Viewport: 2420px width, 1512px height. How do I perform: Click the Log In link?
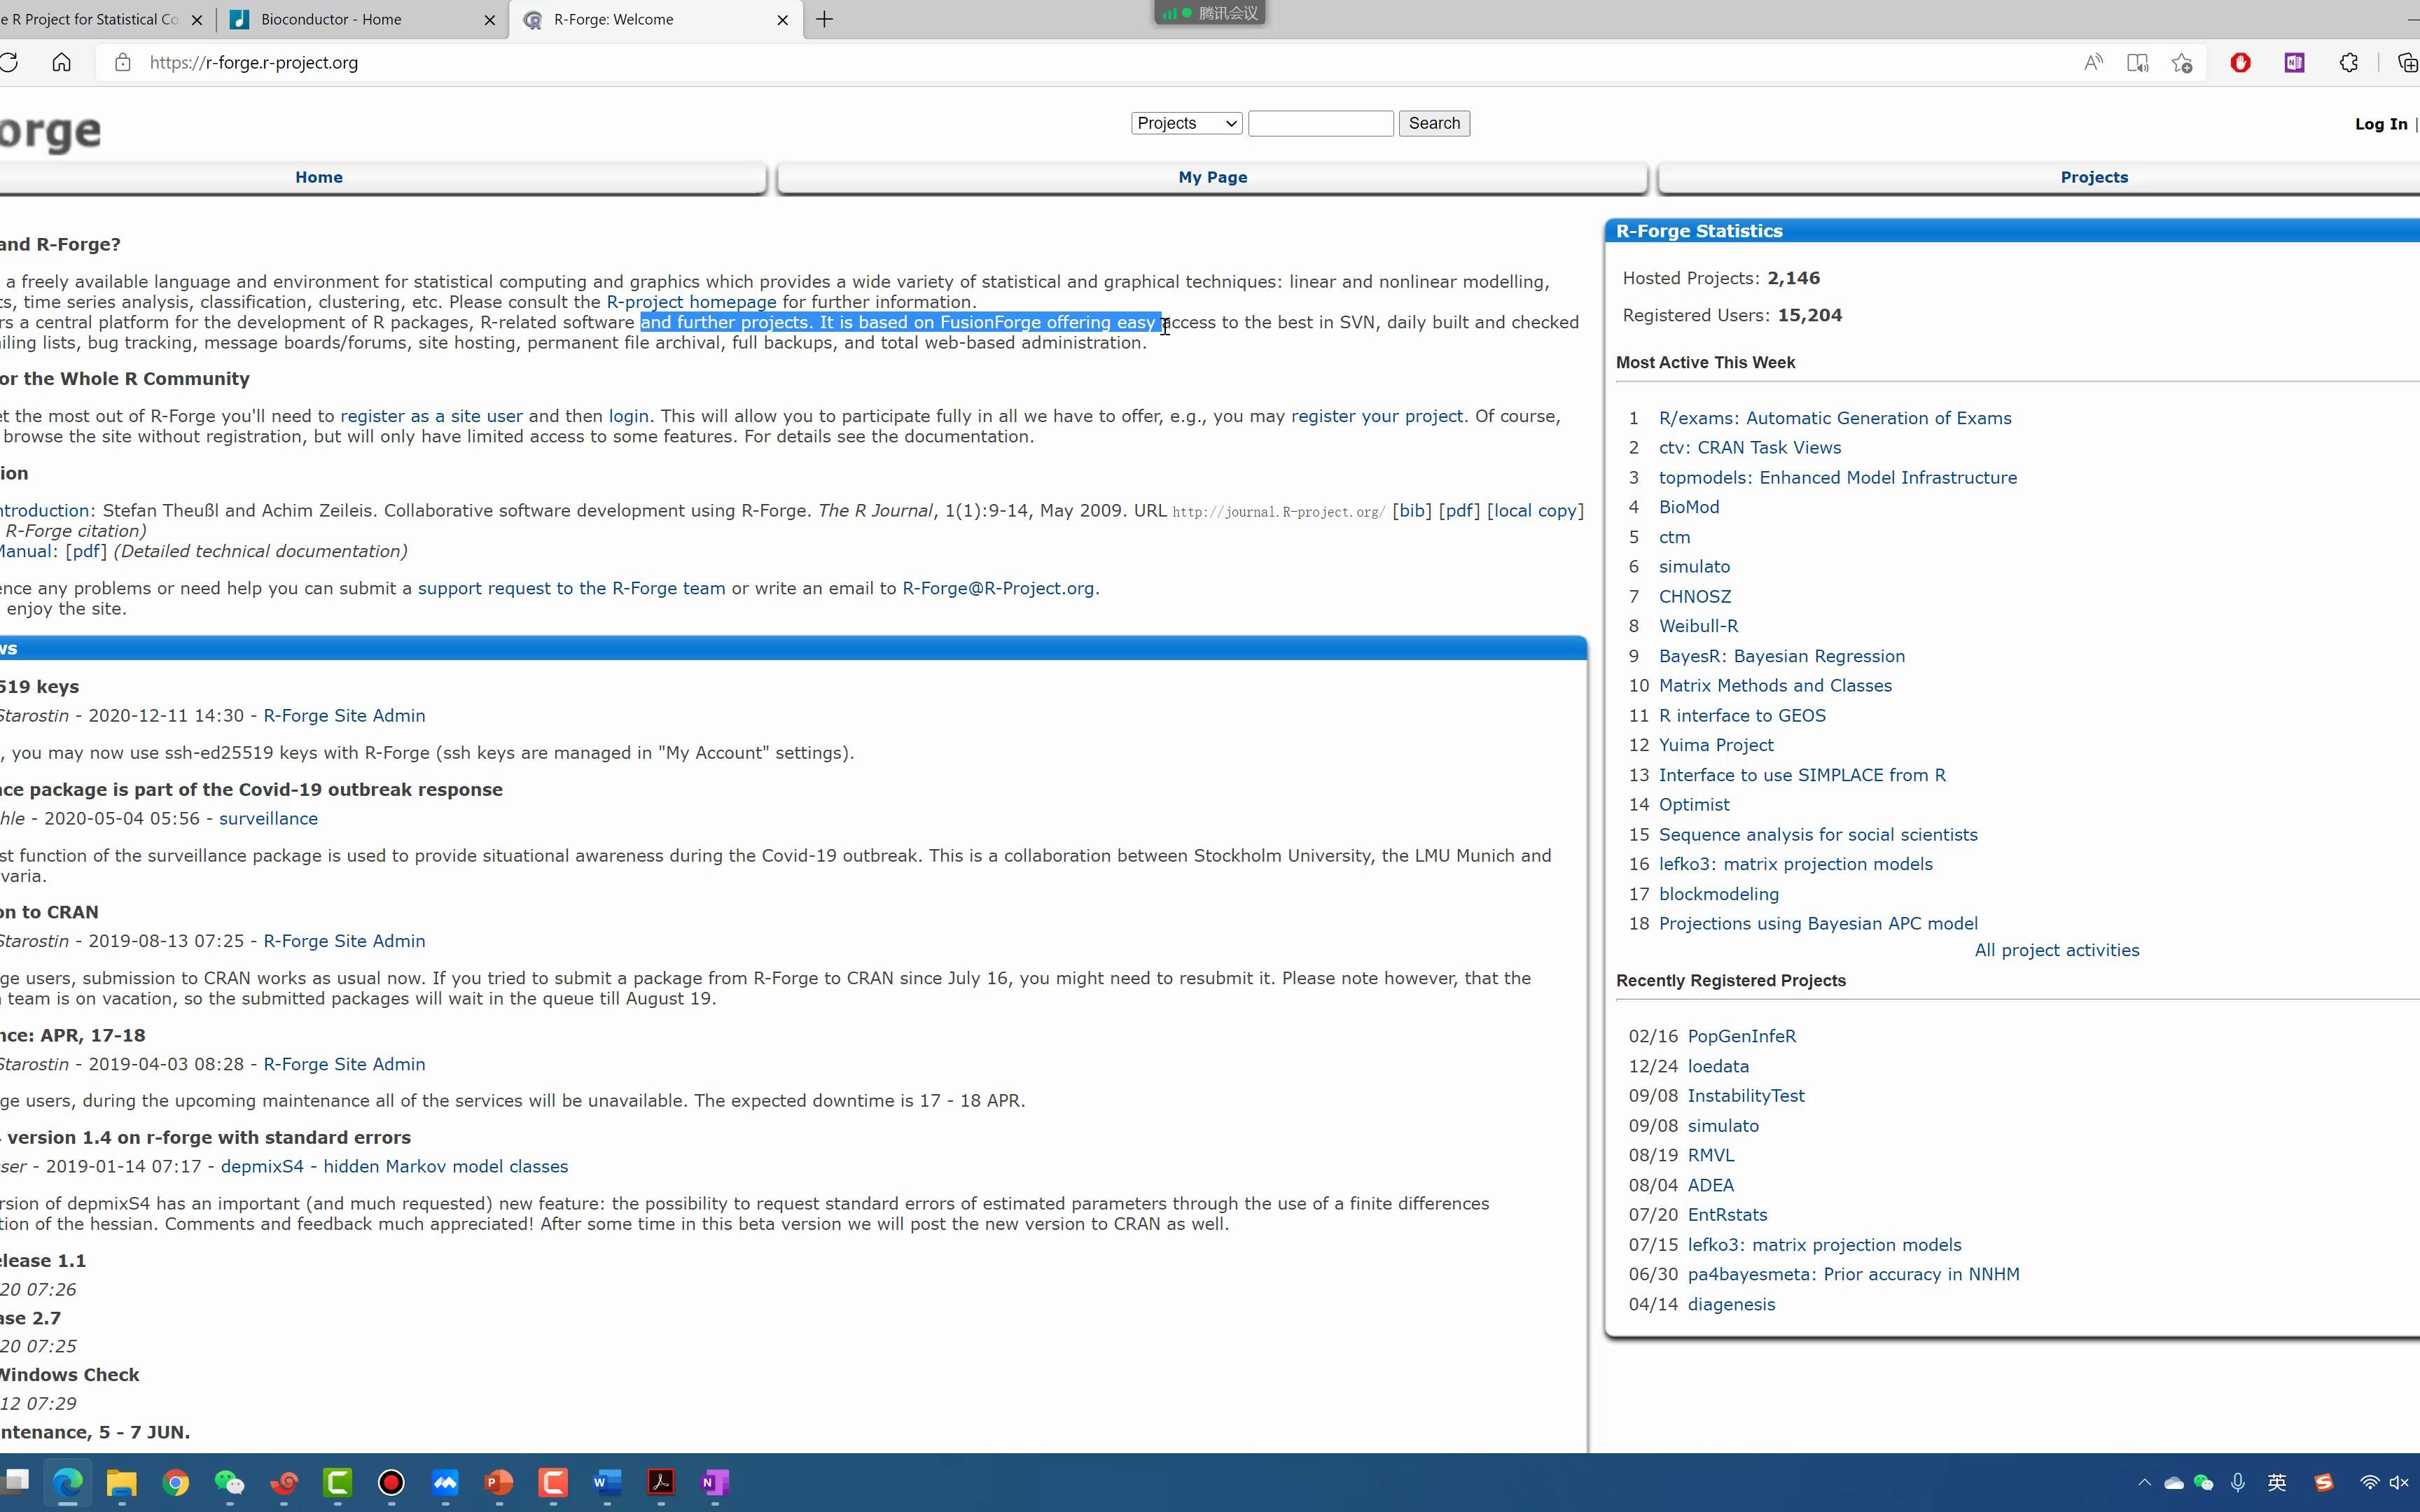(x=2380, y=124)
